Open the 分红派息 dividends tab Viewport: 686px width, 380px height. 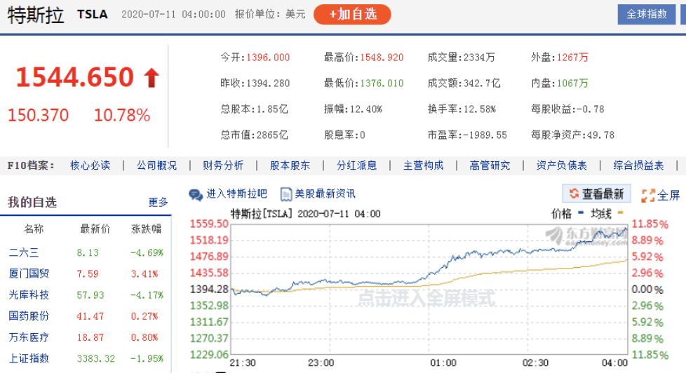click(356, 165)
